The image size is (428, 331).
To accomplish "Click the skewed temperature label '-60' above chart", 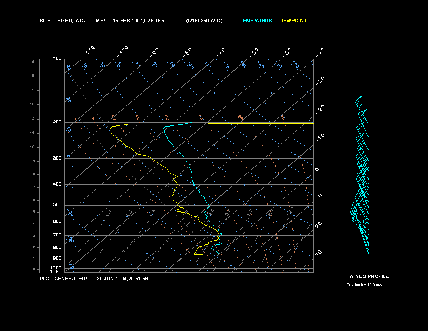I will [254, 52].
